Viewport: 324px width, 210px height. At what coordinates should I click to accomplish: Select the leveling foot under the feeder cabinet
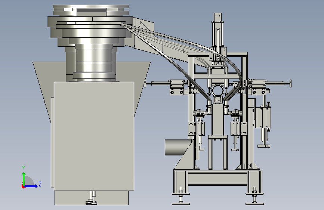tap(92, 198)
